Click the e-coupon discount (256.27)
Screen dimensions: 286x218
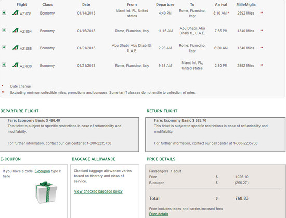[x=241, y=183]
